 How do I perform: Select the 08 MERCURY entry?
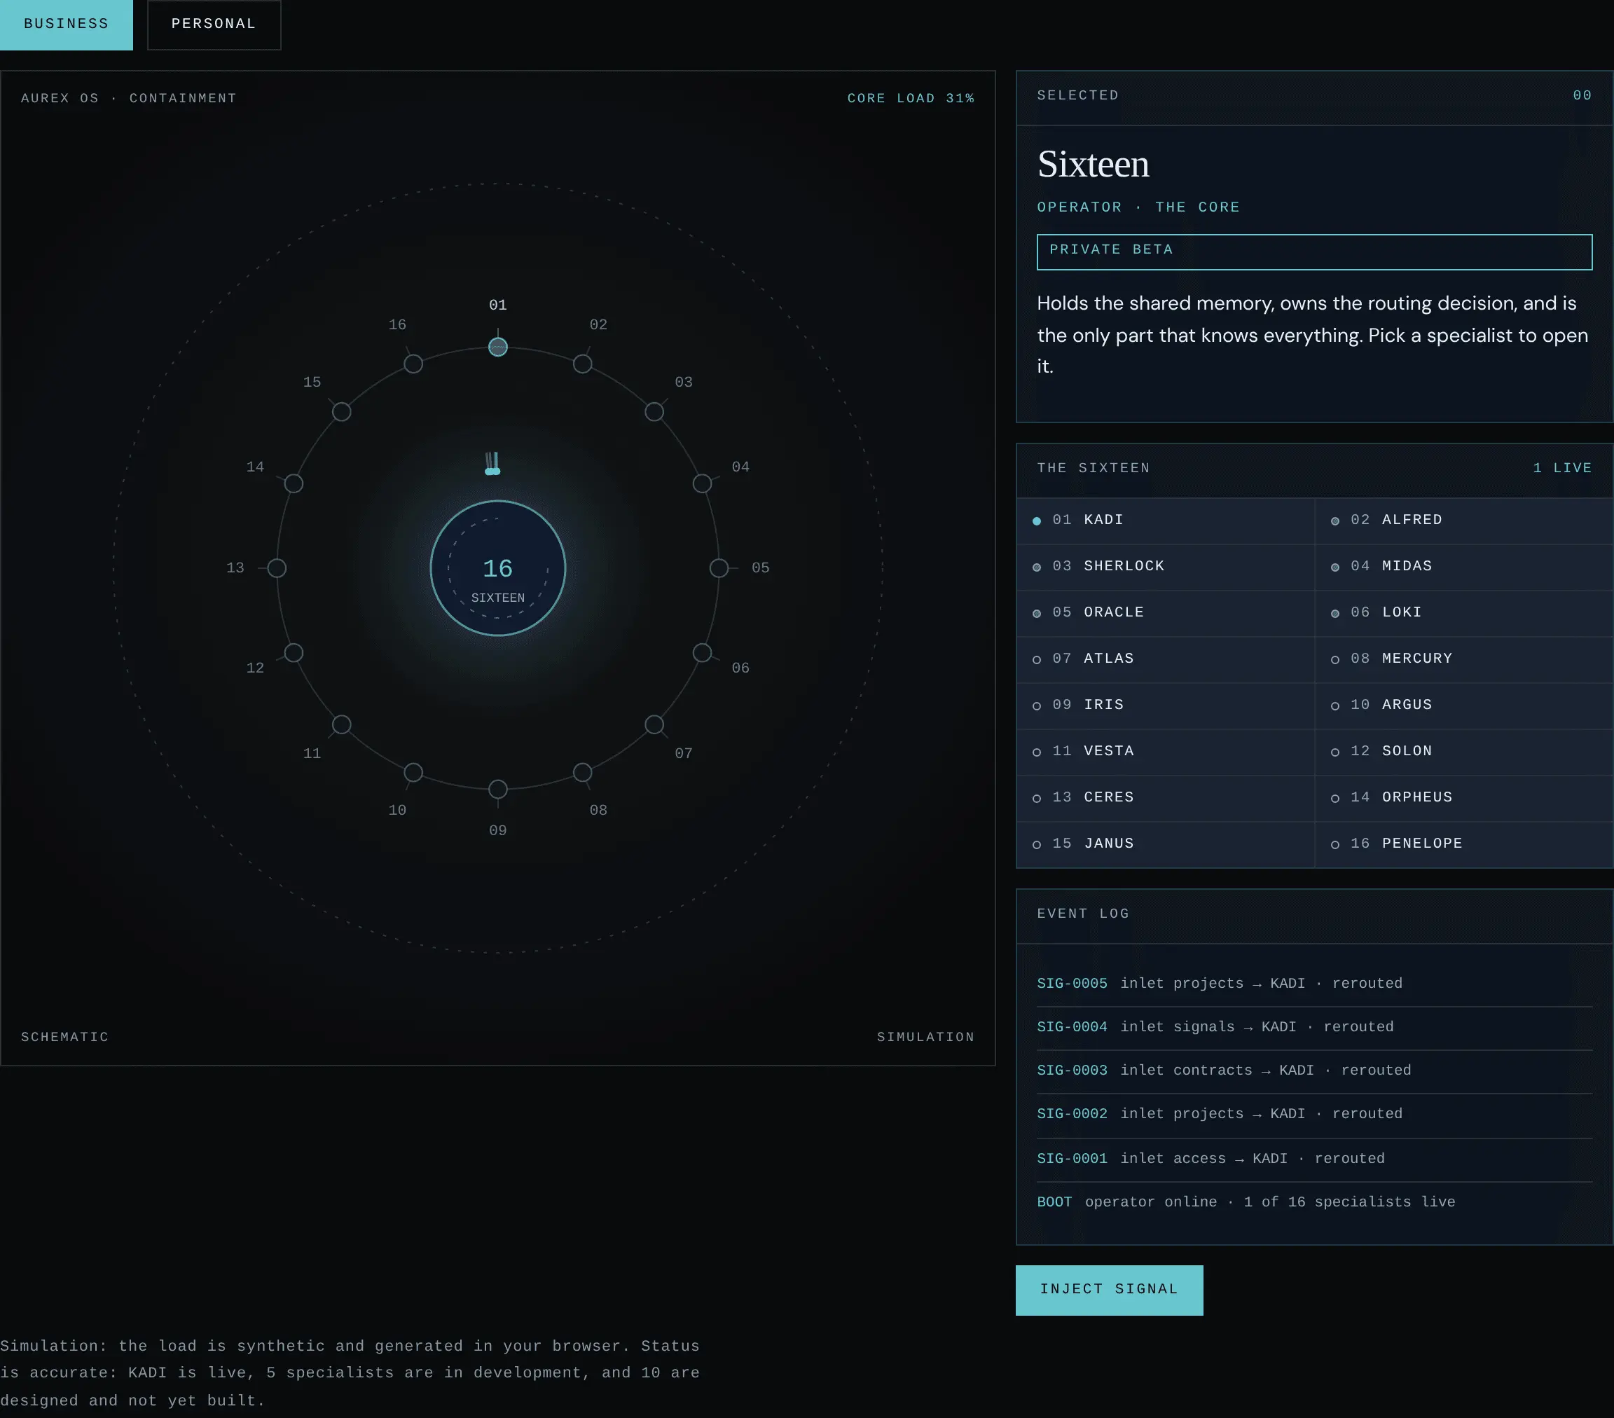[1463, 659]
